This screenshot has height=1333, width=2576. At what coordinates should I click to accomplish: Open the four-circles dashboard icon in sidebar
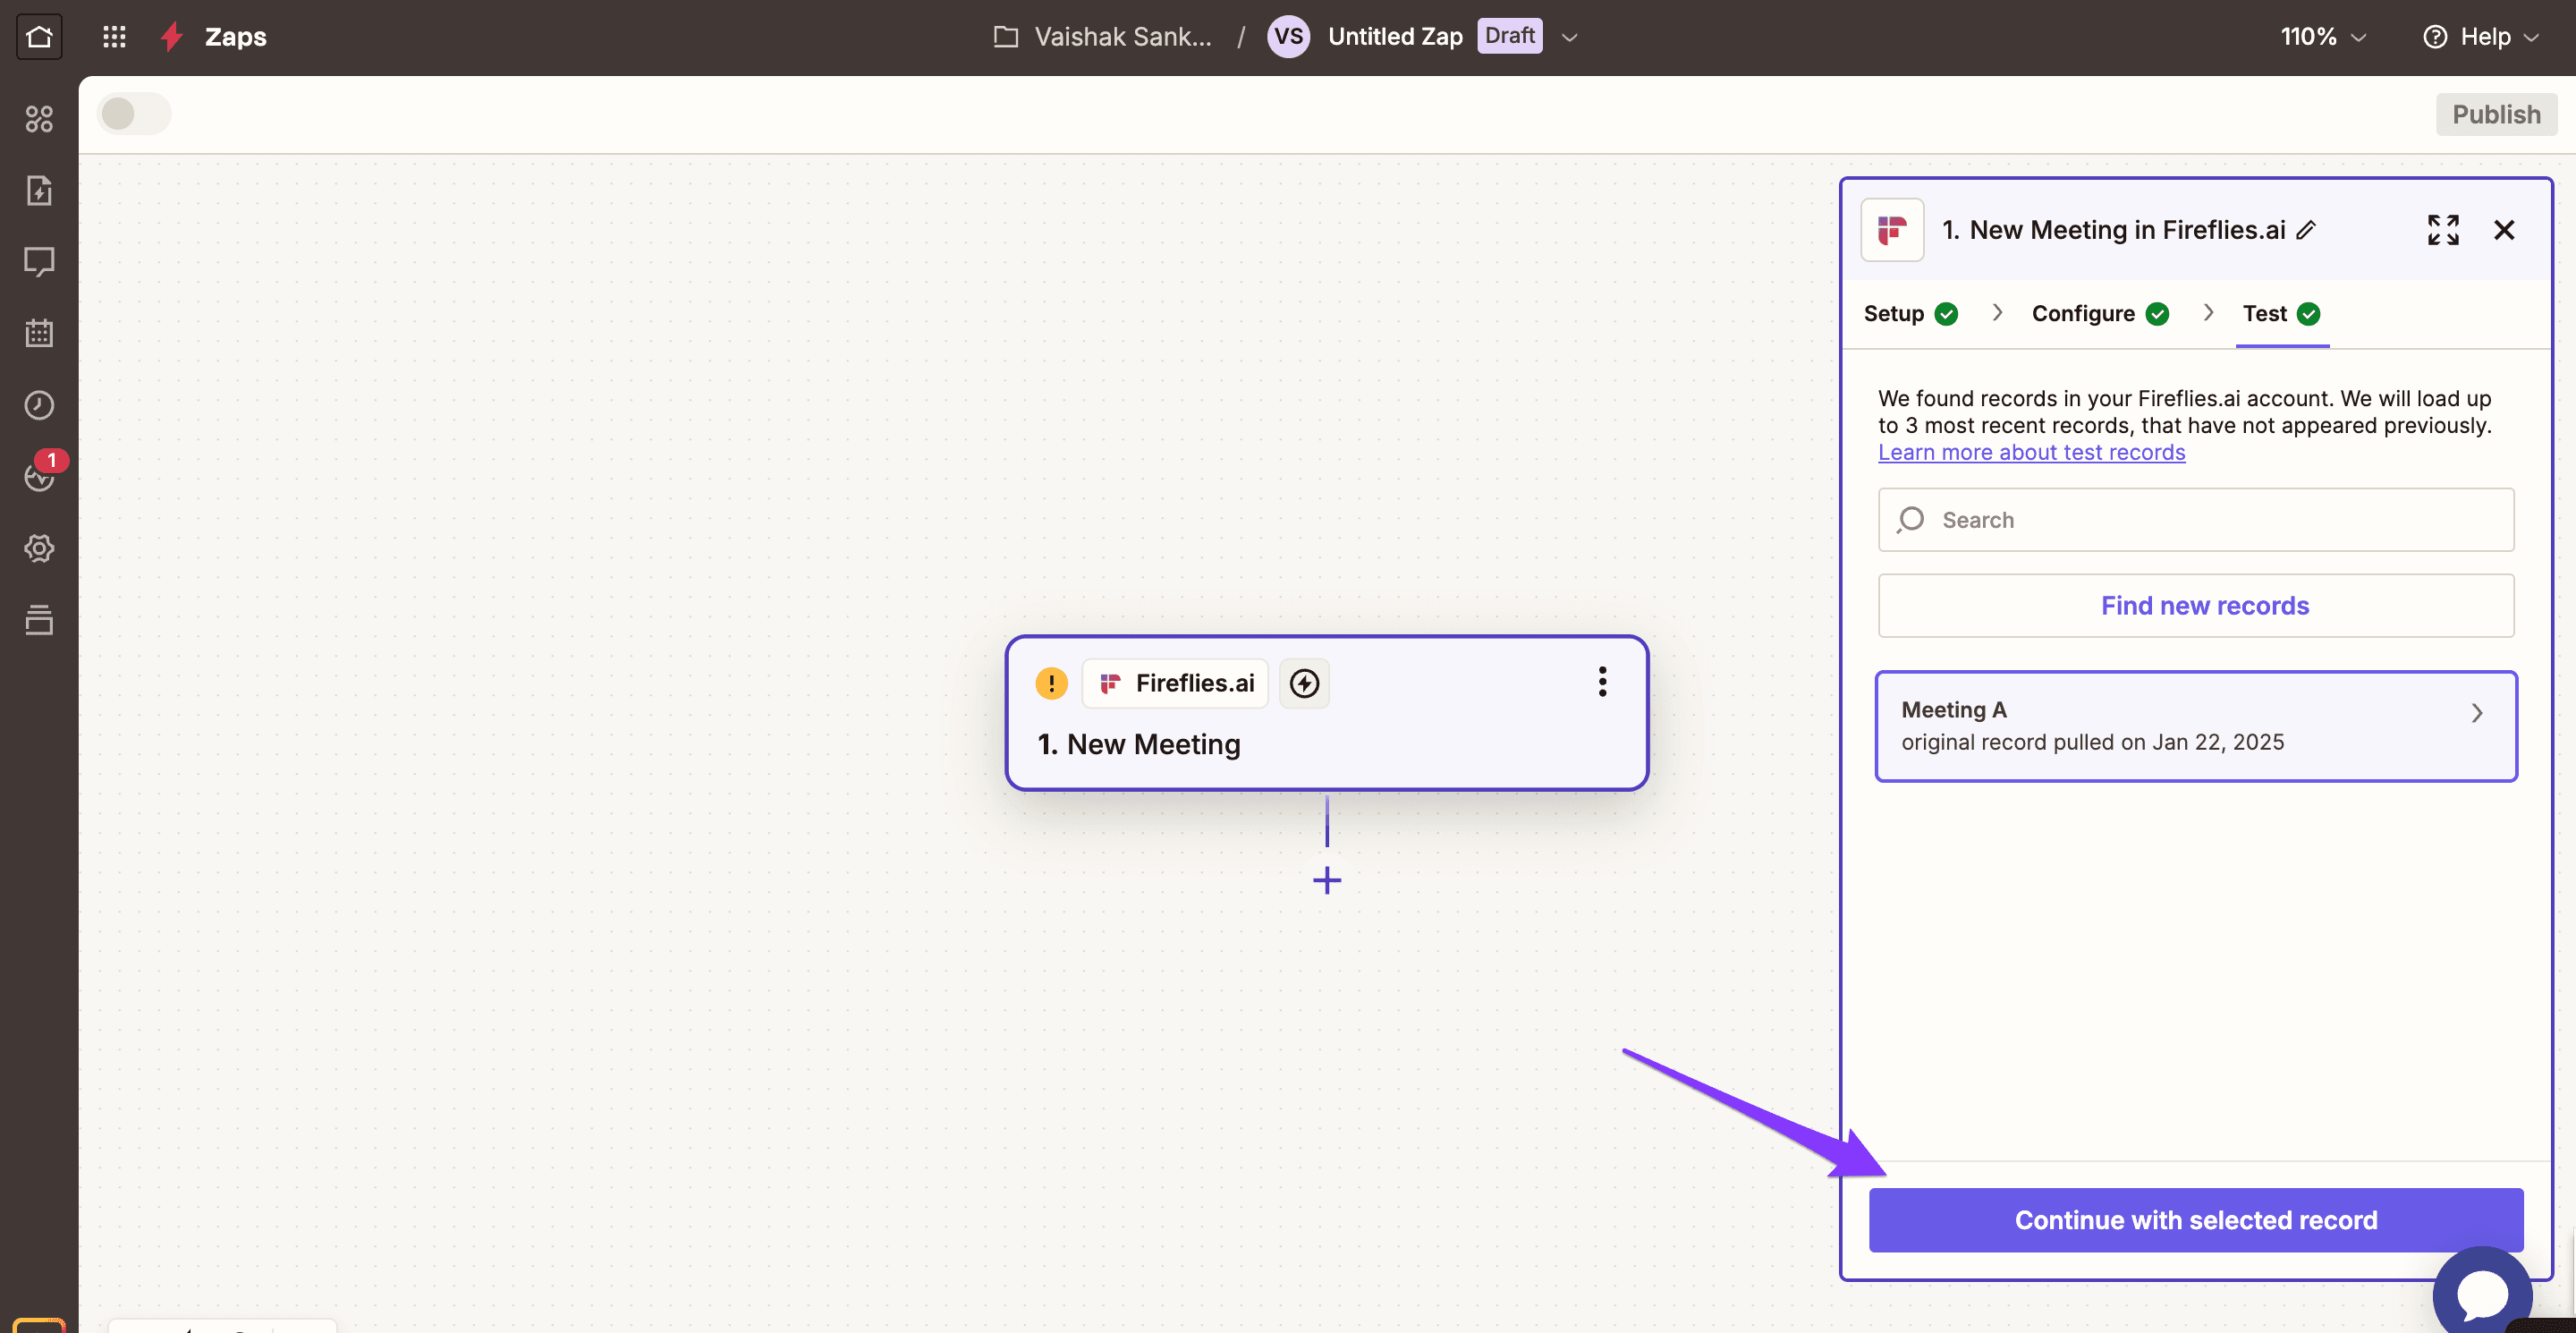(39, 119)
